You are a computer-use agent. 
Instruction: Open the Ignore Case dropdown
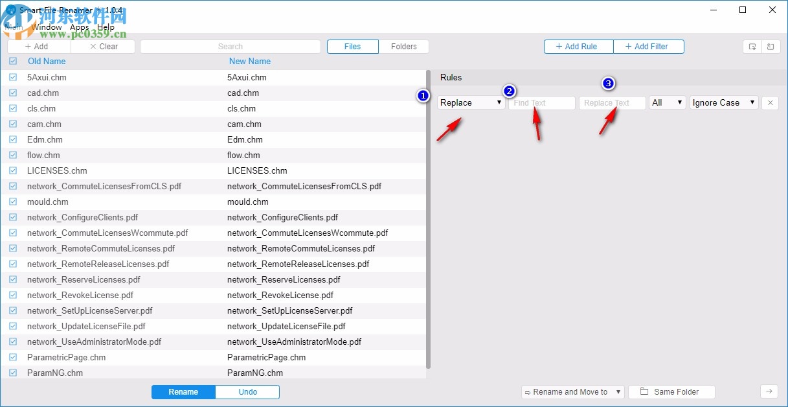723,102
